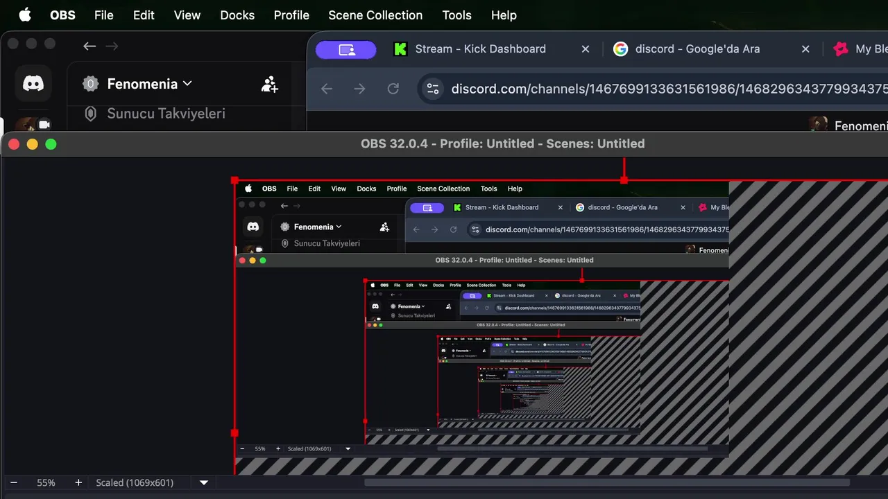Close the discord - Google'da Ara tab
The image size is (888, 499).
click(805, 49)
